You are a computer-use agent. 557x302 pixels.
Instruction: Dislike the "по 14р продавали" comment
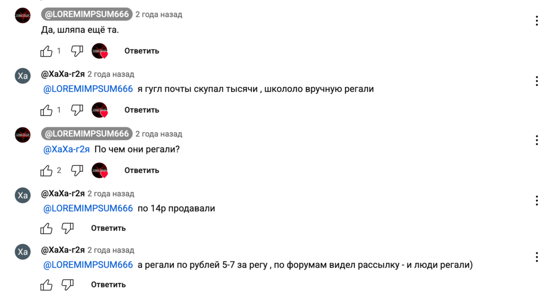coord(68,228)
